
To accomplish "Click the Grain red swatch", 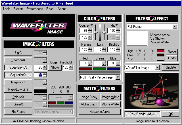I will (x=52, y=103).
